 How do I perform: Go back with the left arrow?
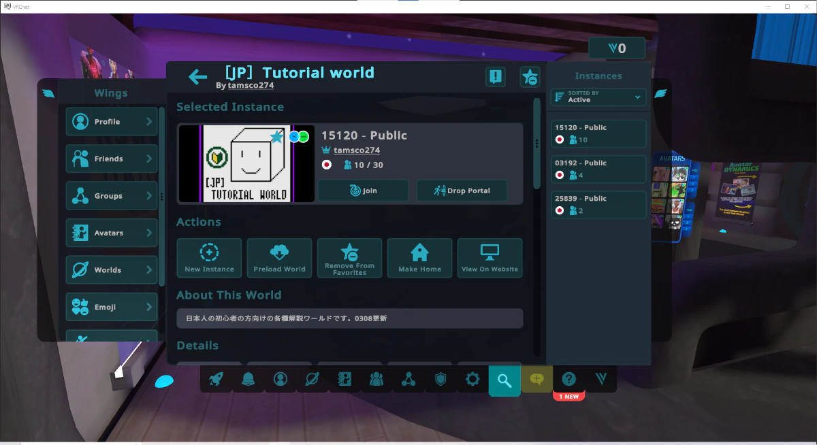(197, 77)
